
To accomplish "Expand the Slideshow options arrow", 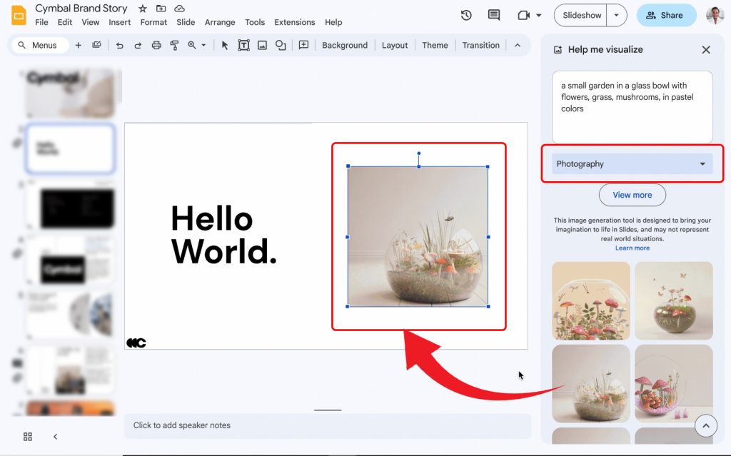I will click(617, 15).
